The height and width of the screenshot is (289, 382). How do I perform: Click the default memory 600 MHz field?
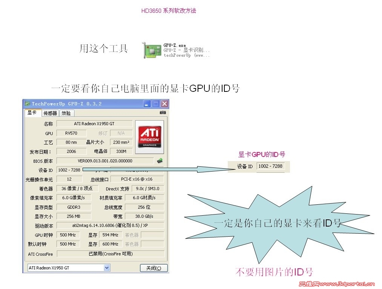(110, 244)
